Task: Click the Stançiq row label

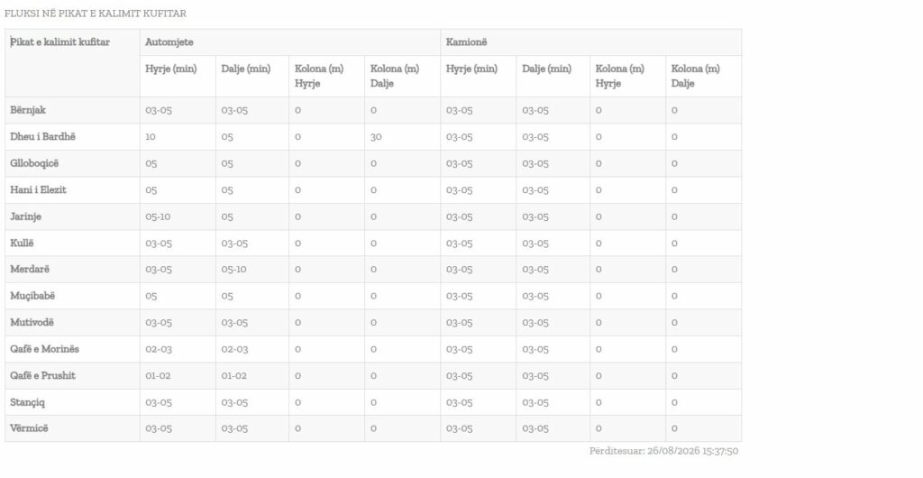Action: tap(27, 402)
